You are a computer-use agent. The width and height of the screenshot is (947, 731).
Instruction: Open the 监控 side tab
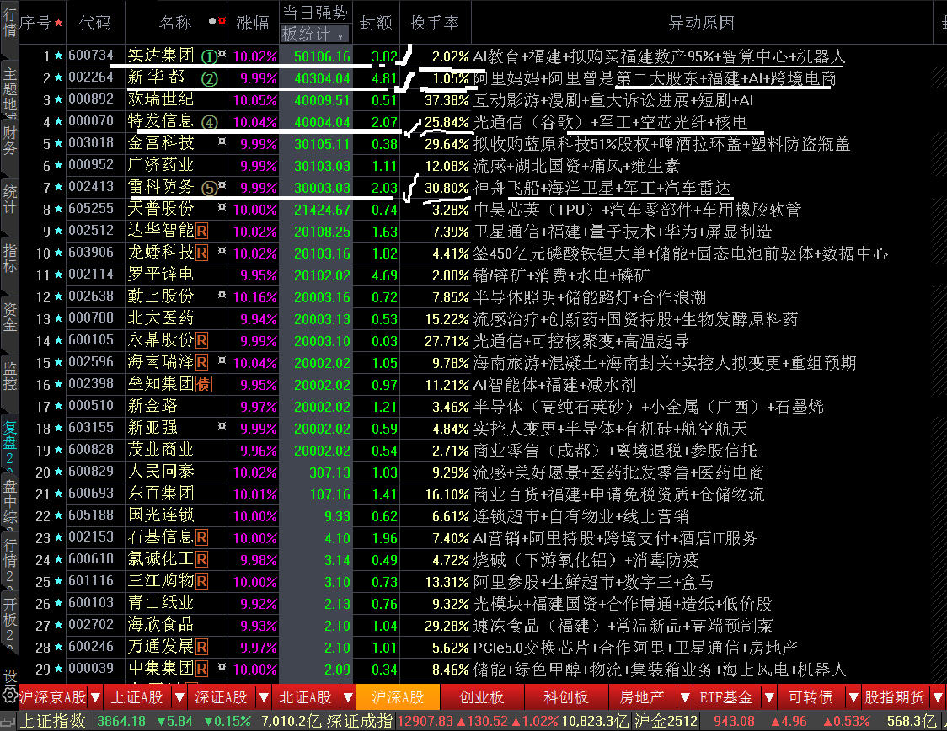click(x=9, y=376)
